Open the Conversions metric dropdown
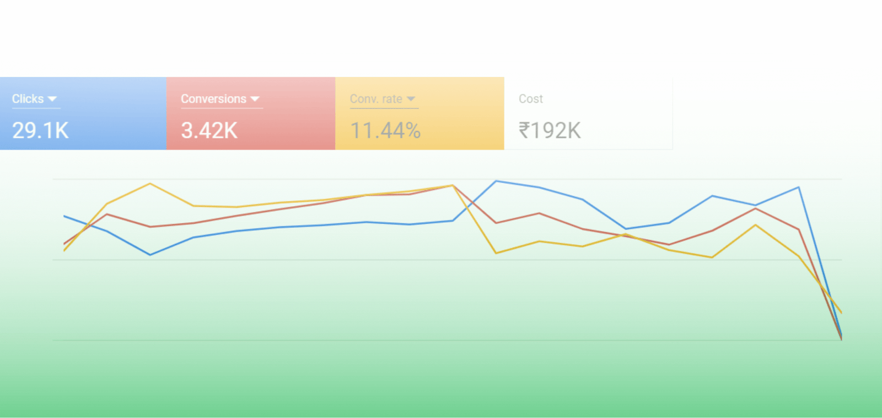Image resolution: width=882 pixels, height=418 pixels. pyautogui.click(x=255, y=99)
